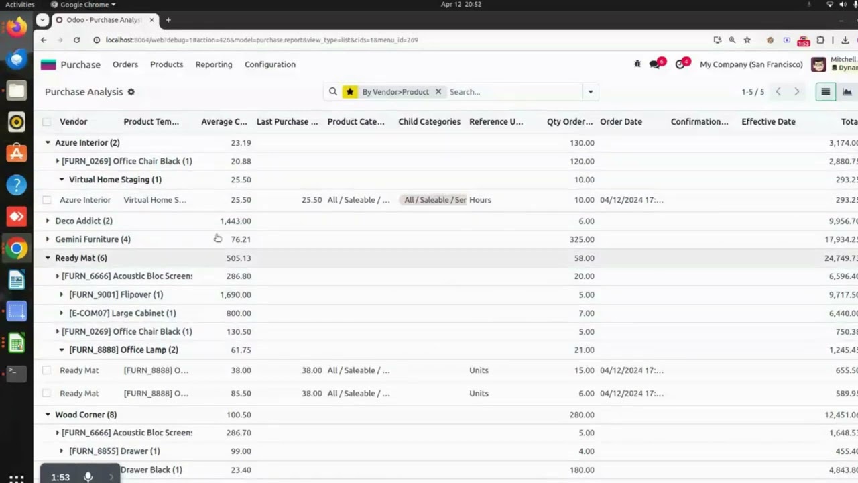The image size is (858, 483).
Task: Toggle the select-all header checkbox
Action: (x=46, y=122)
